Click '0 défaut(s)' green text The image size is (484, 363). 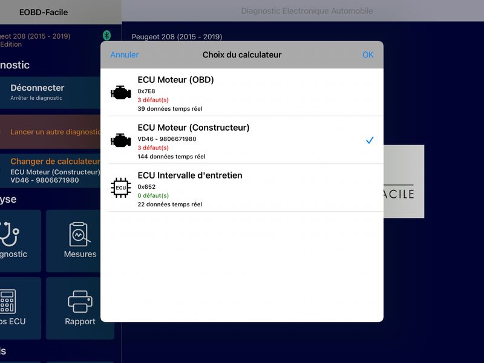point(153,195)
